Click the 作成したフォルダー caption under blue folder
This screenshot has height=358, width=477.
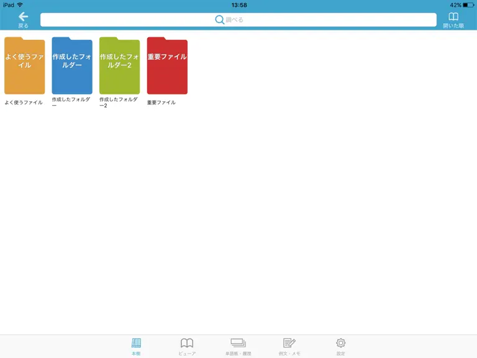tap(71, 102)
